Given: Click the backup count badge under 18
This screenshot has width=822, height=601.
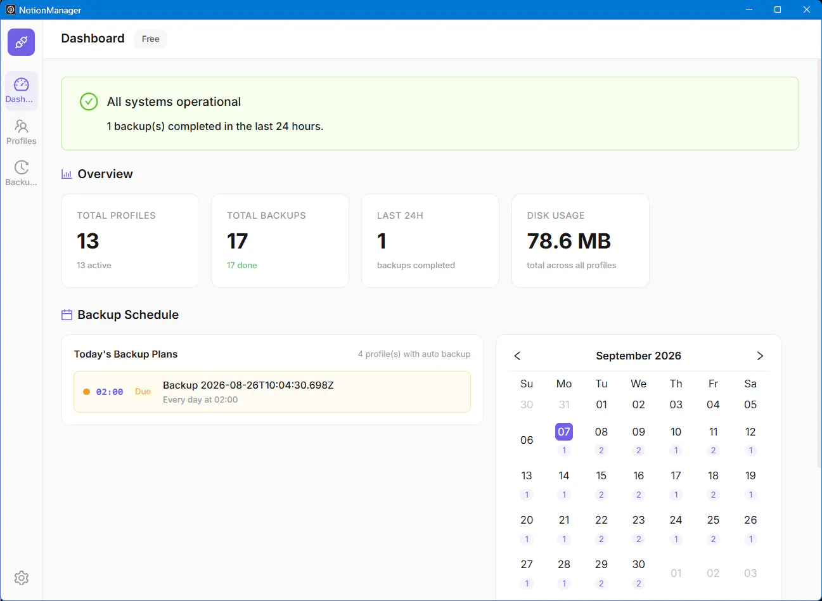Looking at the screenshot, I should coord(713,494).
